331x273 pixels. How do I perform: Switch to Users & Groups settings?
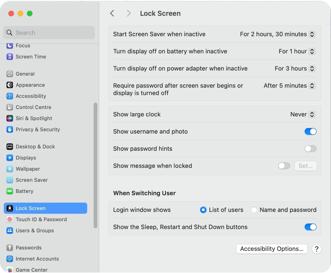coord(34,231)
